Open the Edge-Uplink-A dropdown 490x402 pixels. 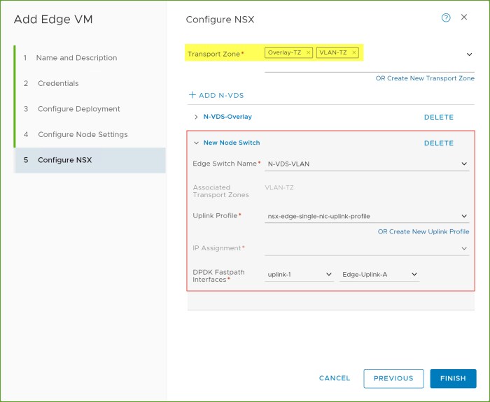pos(414,275)
